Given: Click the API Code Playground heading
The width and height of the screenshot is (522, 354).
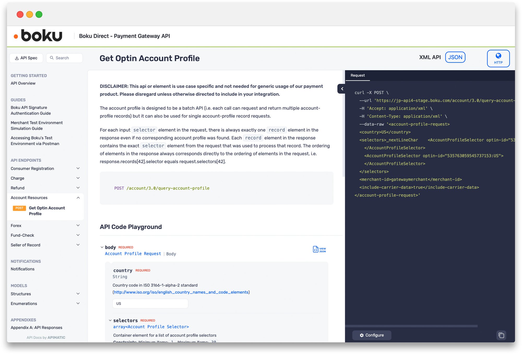Looking at the screenshot, I should [131, 227].
